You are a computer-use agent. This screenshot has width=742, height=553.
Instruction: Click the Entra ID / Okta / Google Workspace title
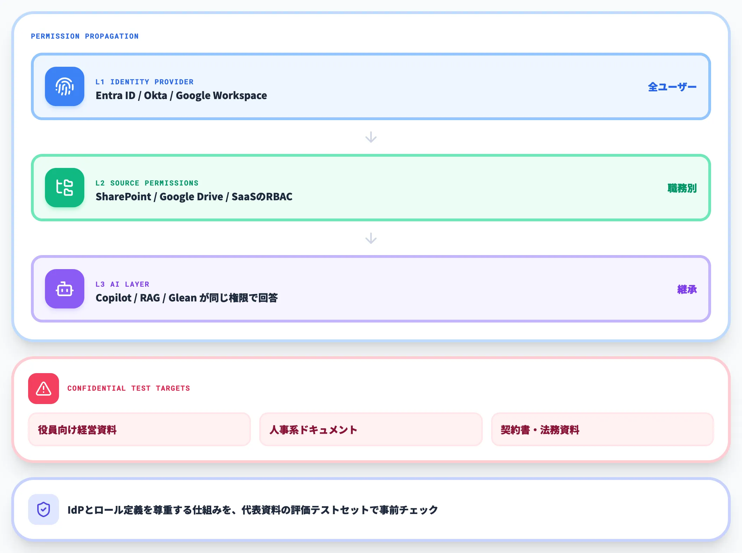[181, 96]
